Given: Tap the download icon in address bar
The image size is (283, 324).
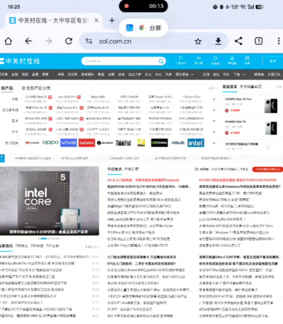Looking at the screenshot, I should (x=218, y=41).
